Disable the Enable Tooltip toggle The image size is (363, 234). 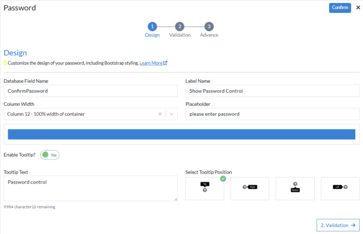point(50,155)
